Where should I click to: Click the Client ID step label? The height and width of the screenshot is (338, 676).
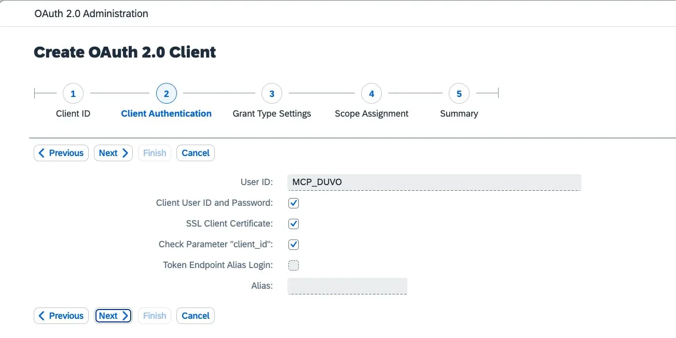(x=73, y=114)
